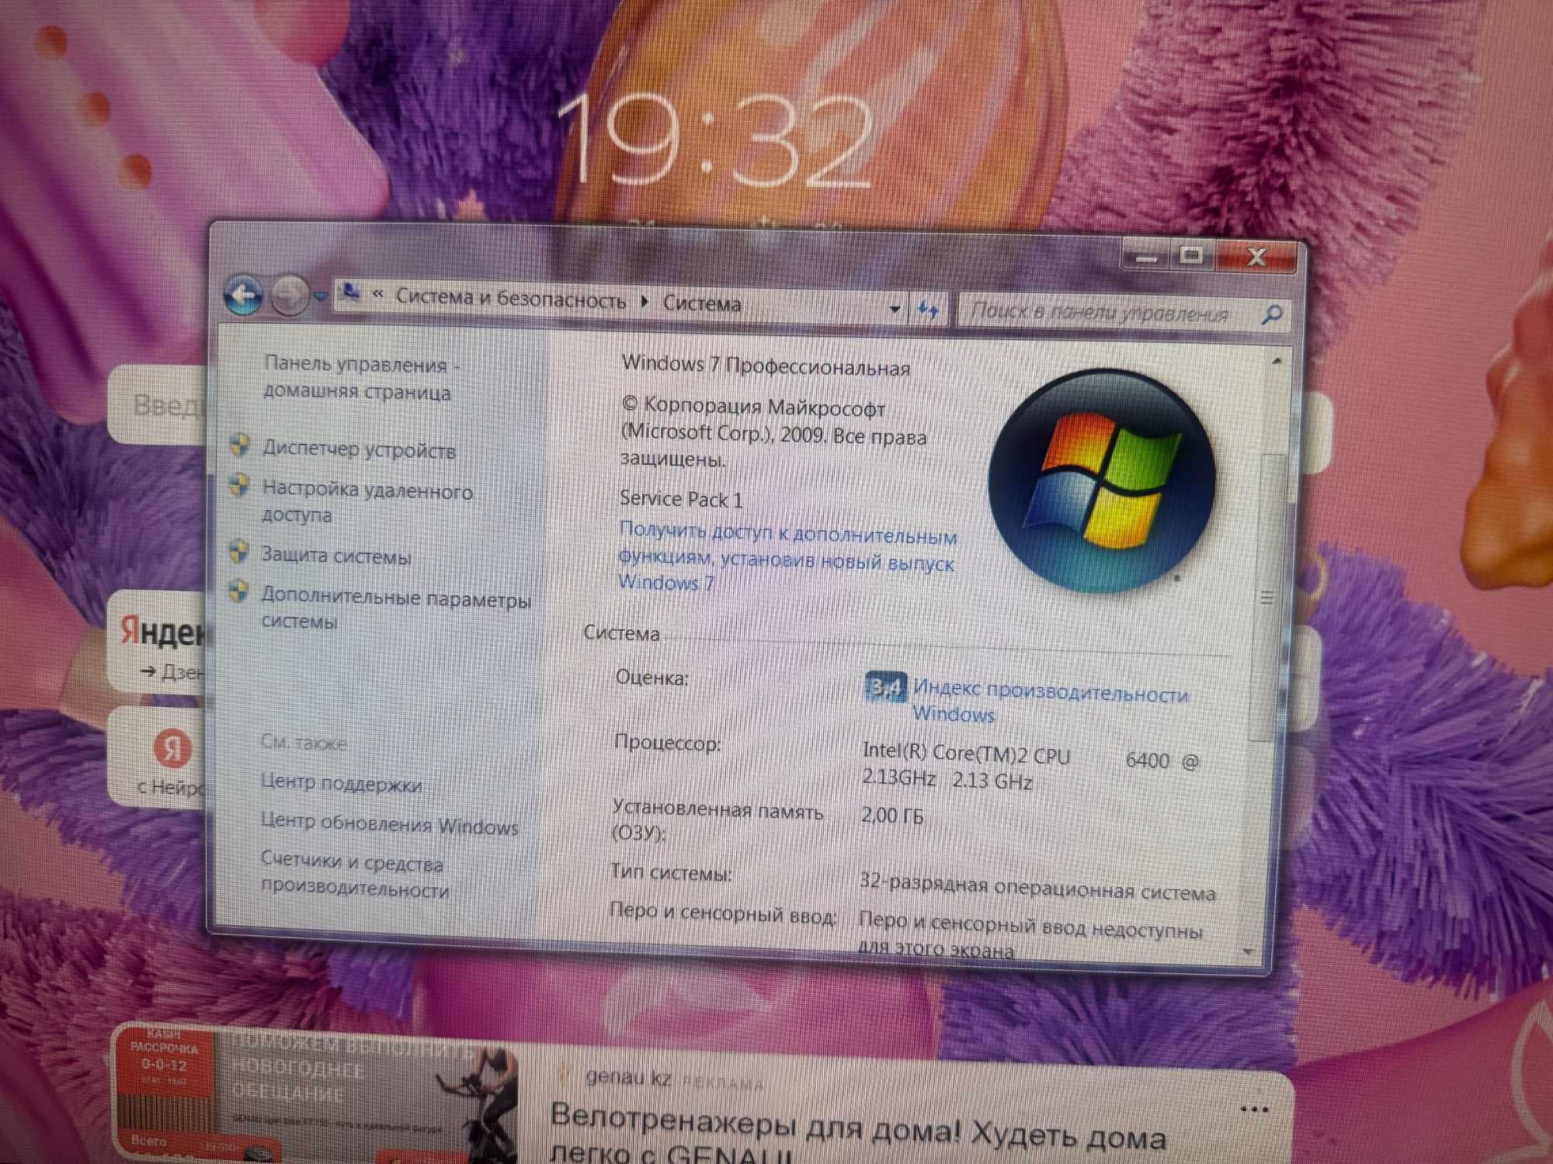The image size is (1553, 1164).
Task: Open 'Дополнительные параметры системы' link
Action: pos(396,610)
